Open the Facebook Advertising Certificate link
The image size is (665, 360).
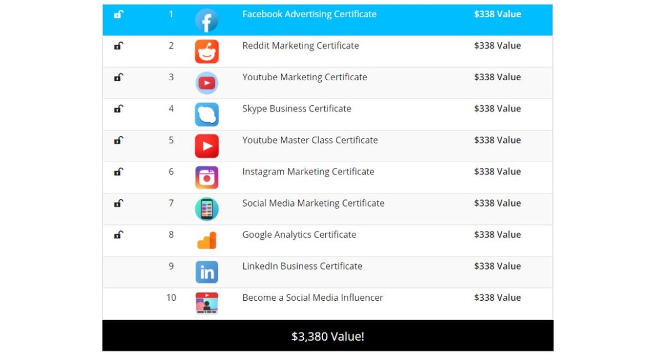pos(309,14)
